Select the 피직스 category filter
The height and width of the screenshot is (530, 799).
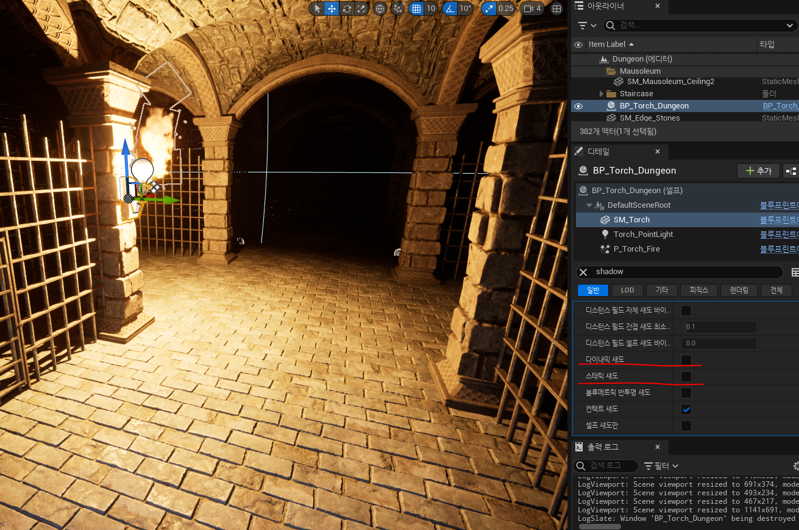pos(699,290)
